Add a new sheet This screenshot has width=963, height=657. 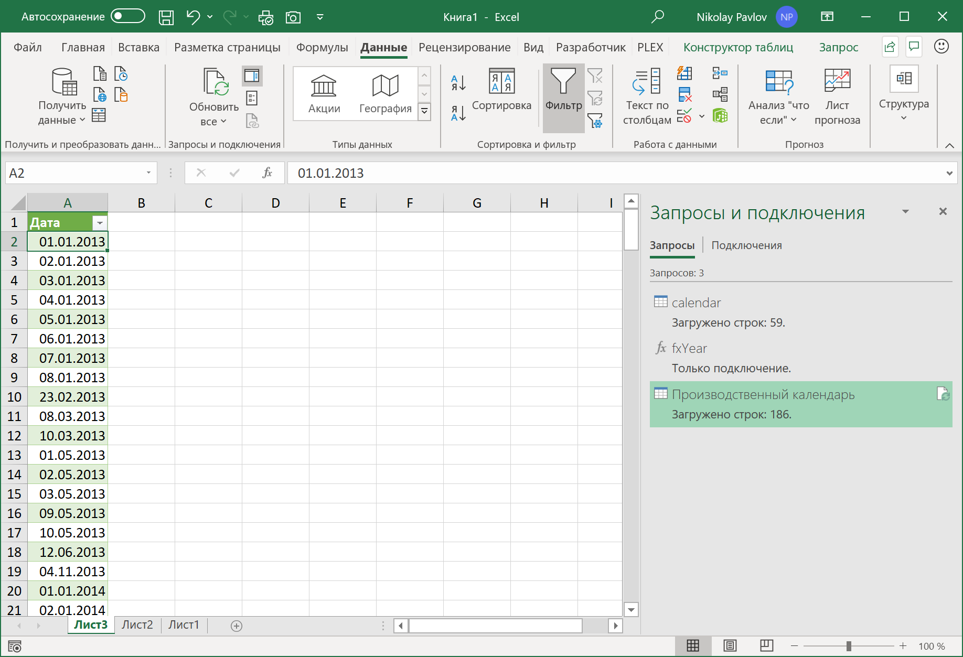click(x=237, y=626)
